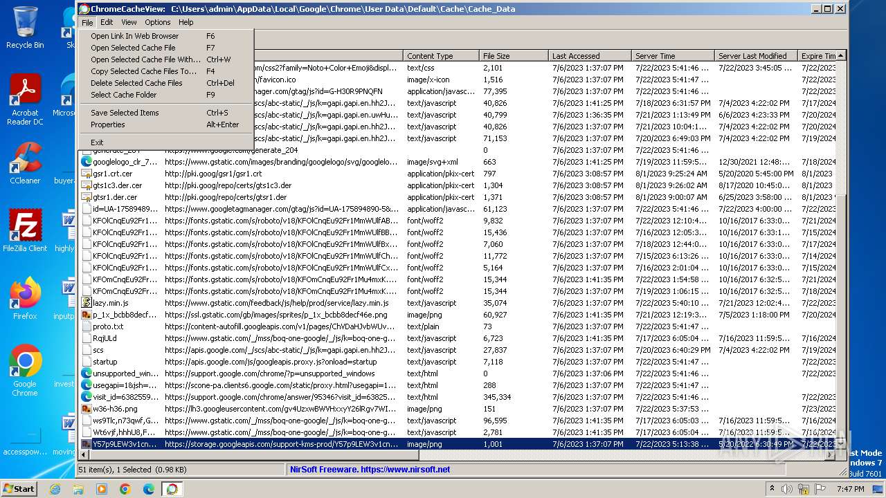Open the View menu
This screenshot has width=886, height=498.
click(x=129, y=22)
